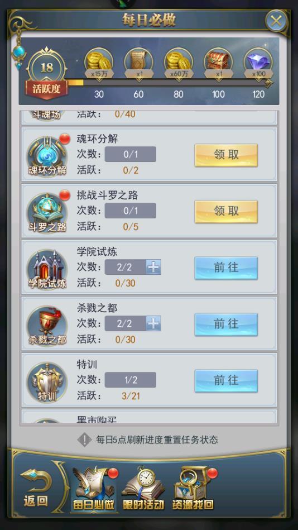The image size is (298, 530).
Task: Go back using the 返回 arrow
Action: 36,488
